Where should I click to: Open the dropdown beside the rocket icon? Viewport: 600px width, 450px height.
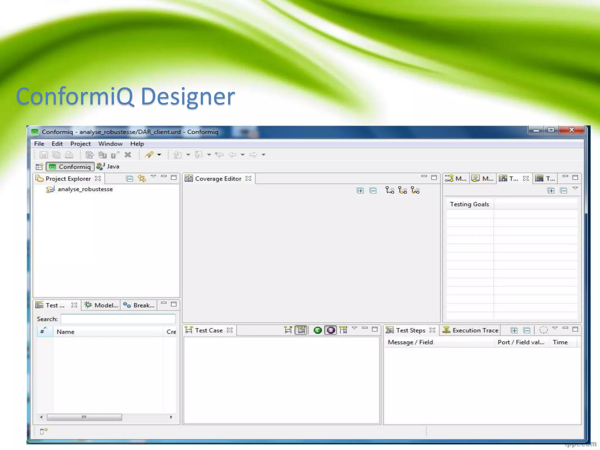pyautogui.click(x=159, y=155)
